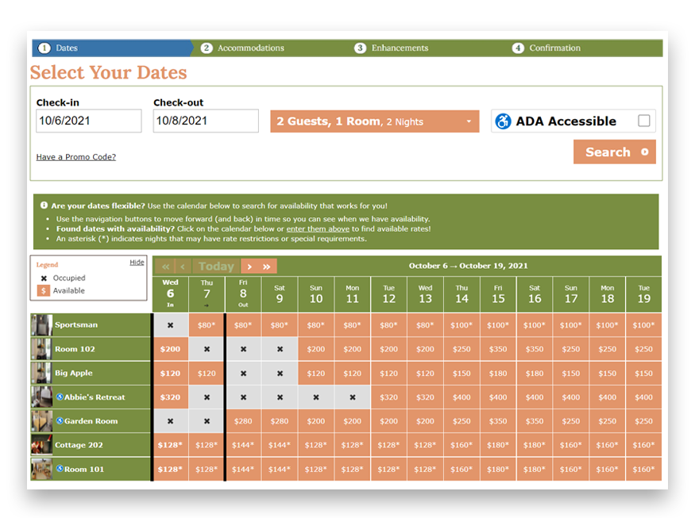Click the accessibility icon next to Garden Room
The image size is (695, 518).
point(60,421)
